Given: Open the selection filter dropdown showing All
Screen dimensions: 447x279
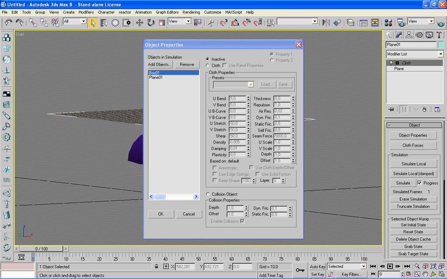Looking at the screenshot, I should coord(75,21).
